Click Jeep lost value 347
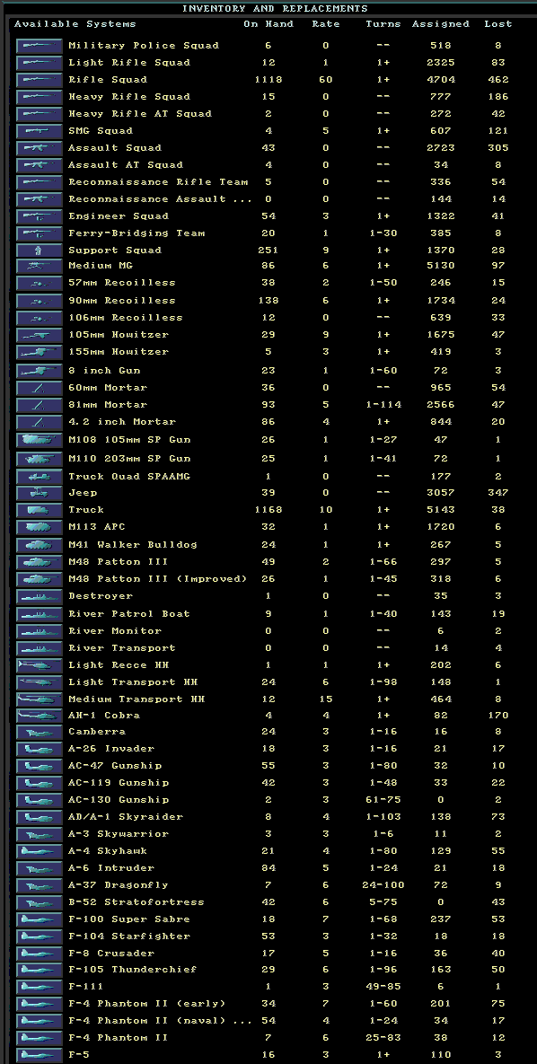 [x=498, y=493]
